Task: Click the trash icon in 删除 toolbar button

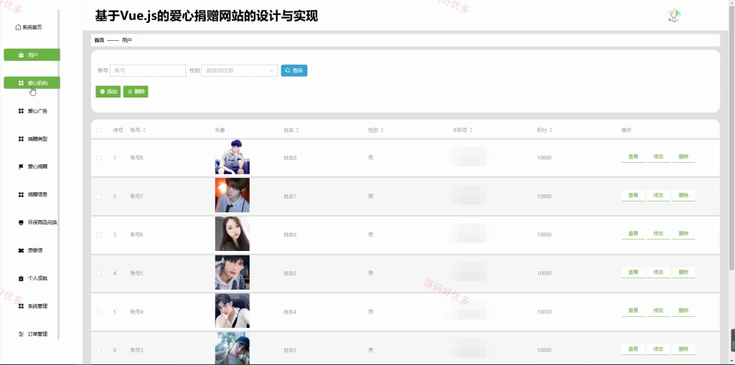Action: (130, 92)
